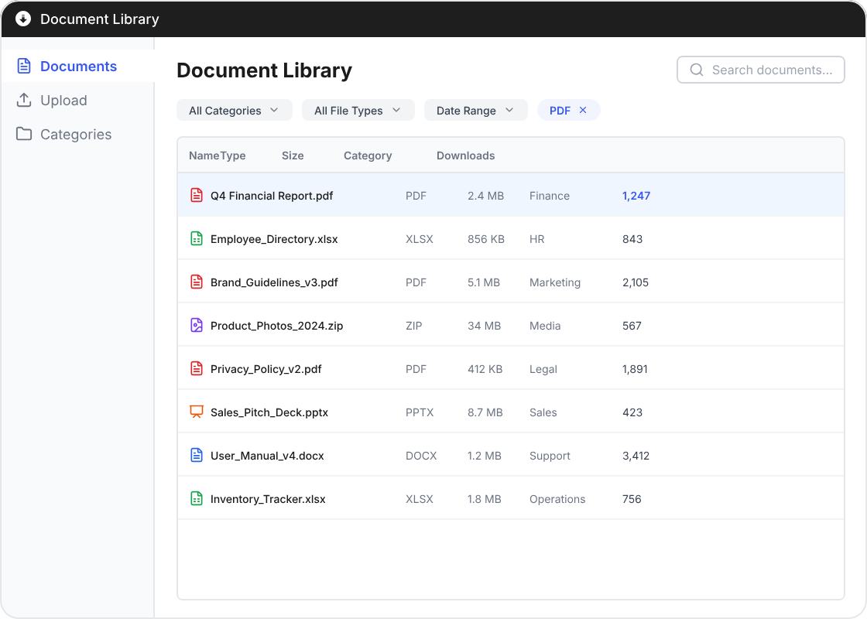Select the green XLSX icon for Employee_Directory

click(x=196, y=238)
